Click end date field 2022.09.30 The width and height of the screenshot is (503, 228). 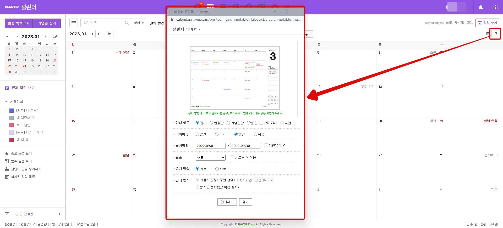[x=245, y=146]
